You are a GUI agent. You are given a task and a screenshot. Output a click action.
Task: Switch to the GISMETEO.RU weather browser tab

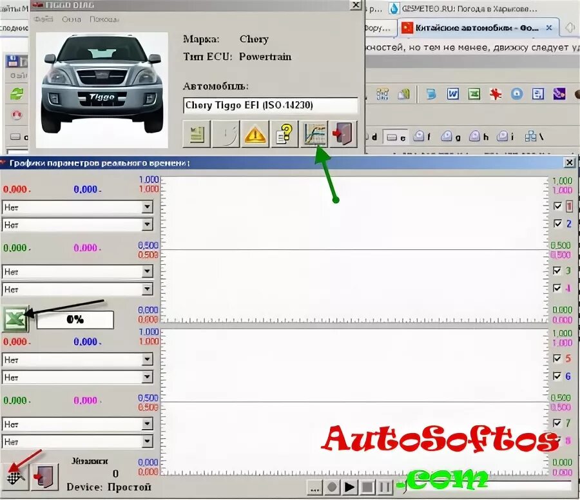coord(463,8)
